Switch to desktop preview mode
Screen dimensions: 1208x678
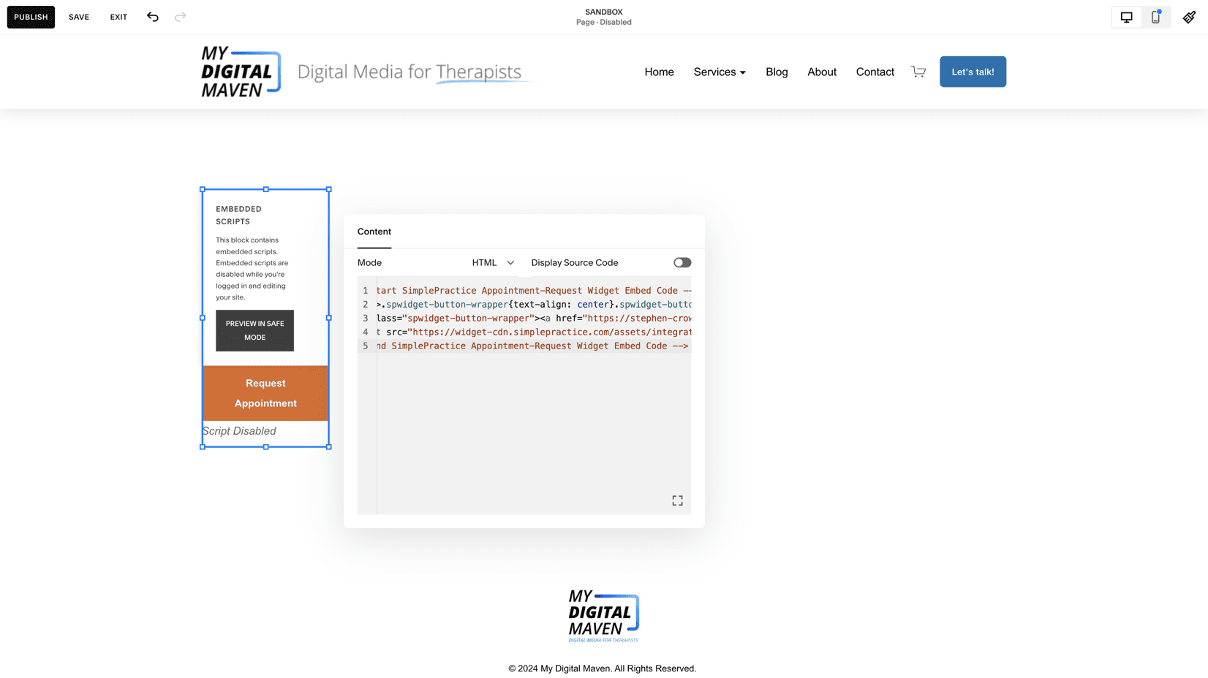pyautogui.click(x=1125, y=16)
